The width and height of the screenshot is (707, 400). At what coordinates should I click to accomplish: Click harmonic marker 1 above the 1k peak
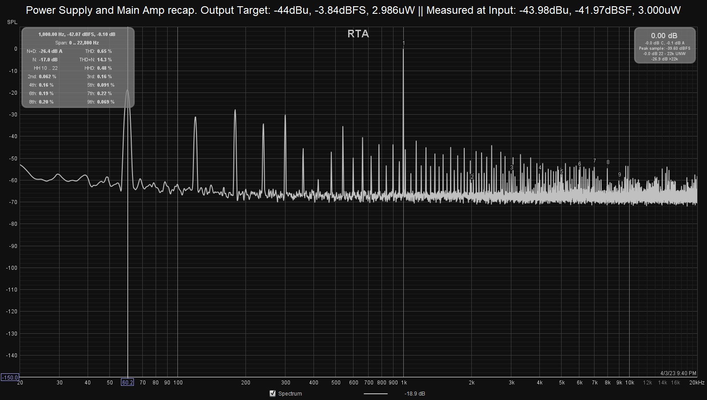pos(403,43)
